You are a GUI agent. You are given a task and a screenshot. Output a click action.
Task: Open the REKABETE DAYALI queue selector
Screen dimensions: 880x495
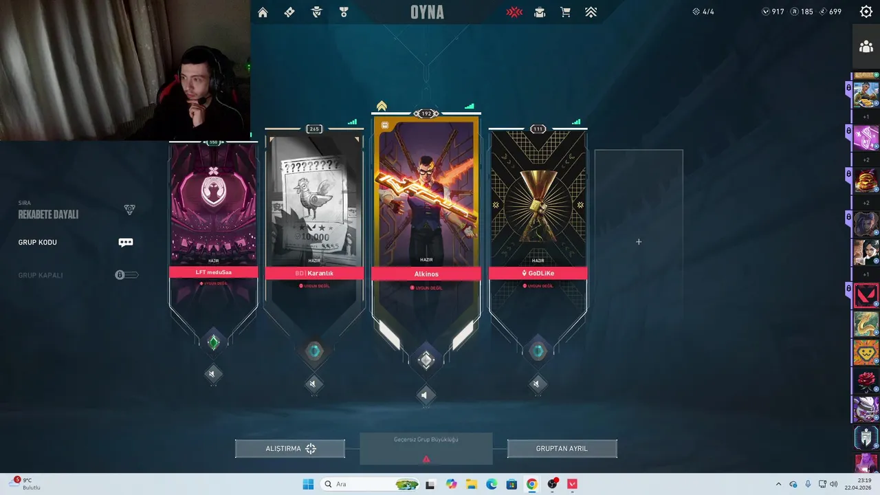pos(48,214)
